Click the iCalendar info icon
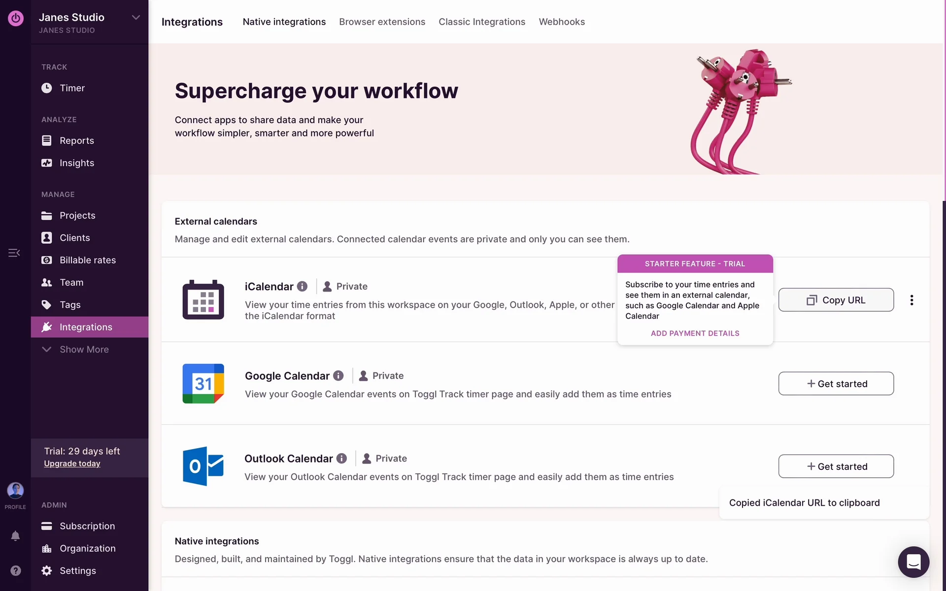946x591 pixels. click(x=303, y=286)
